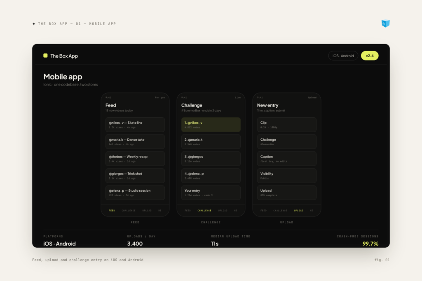Image resolution: width=422 pixels, height=281 pixels.
Task: Select the FEED tab in the Challenge phone
Action: pyautogui.click(x=188, y=211)
